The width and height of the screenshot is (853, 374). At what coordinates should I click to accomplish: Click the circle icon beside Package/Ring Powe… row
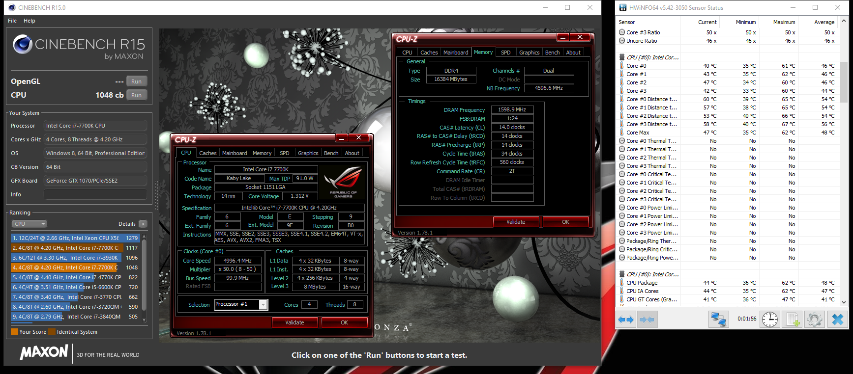(622, 258)
